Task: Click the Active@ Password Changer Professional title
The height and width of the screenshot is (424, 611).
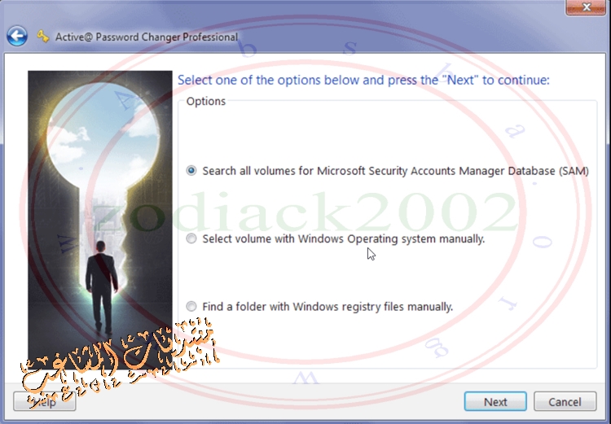Action: [147, 37]
